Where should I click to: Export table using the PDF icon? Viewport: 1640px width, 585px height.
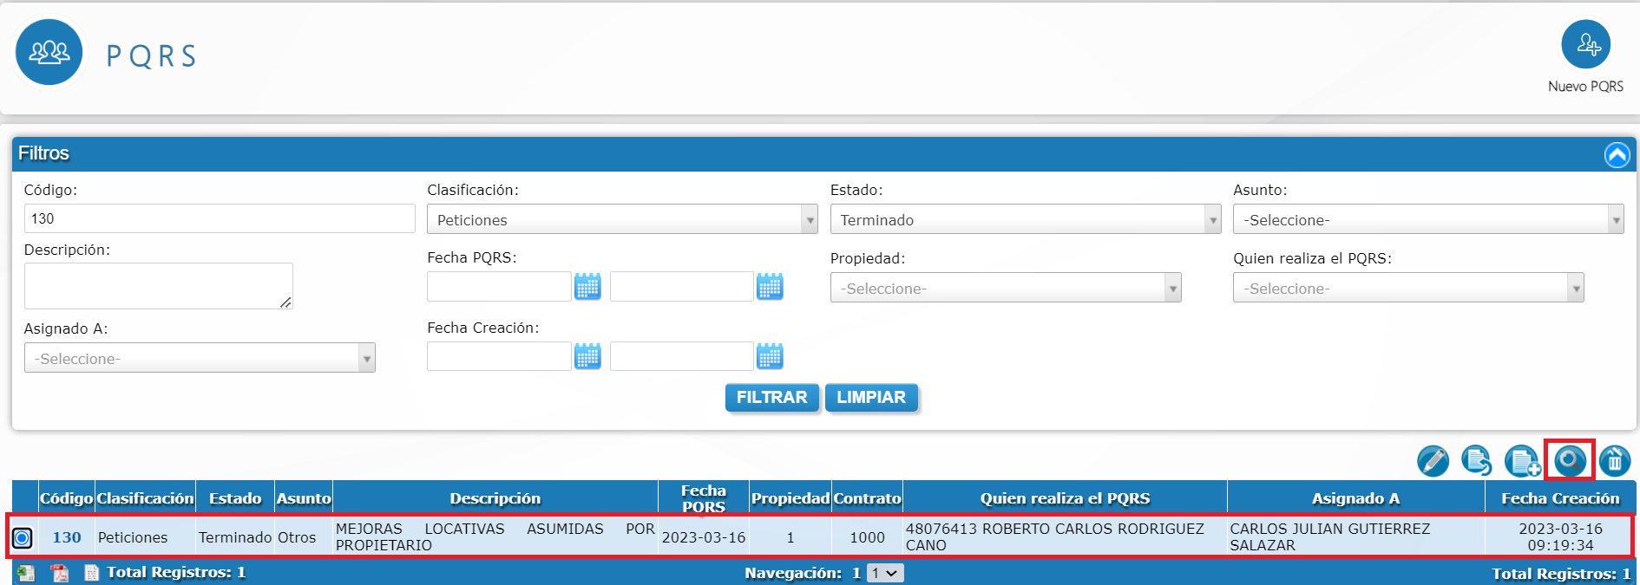click(59, 573)
